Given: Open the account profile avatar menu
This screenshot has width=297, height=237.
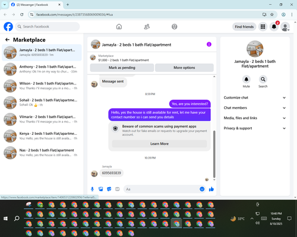Looking at the screenshot, I should point(285,27).
